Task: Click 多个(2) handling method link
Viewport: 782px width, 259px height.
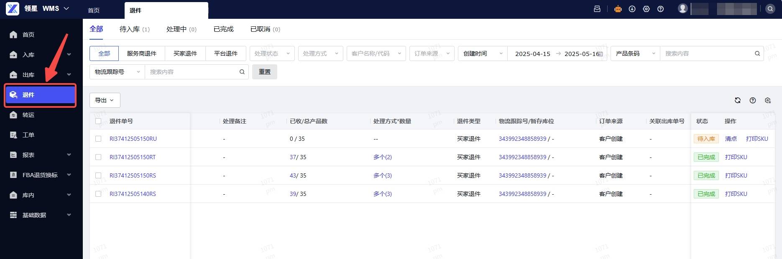Action: [383, 157]
